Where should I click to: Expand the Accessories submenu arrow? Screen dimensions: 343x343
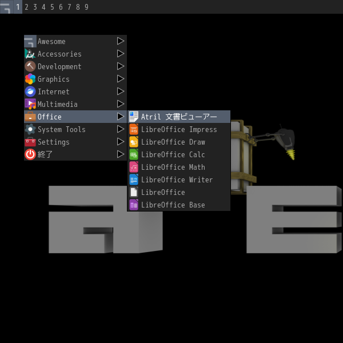click(121, 54)
